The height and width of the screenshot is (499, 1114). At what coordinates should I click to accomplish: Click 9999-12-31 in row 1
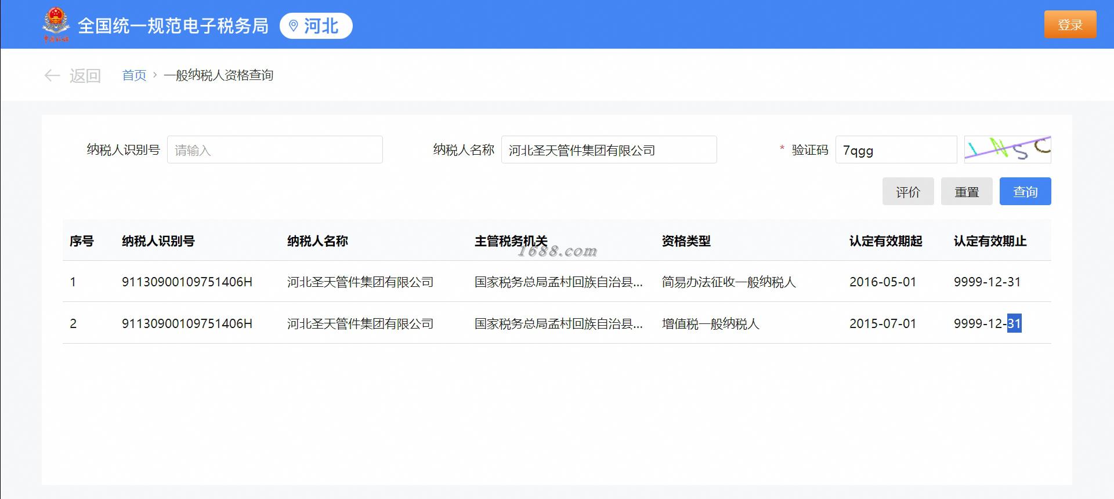coord(987,282)
